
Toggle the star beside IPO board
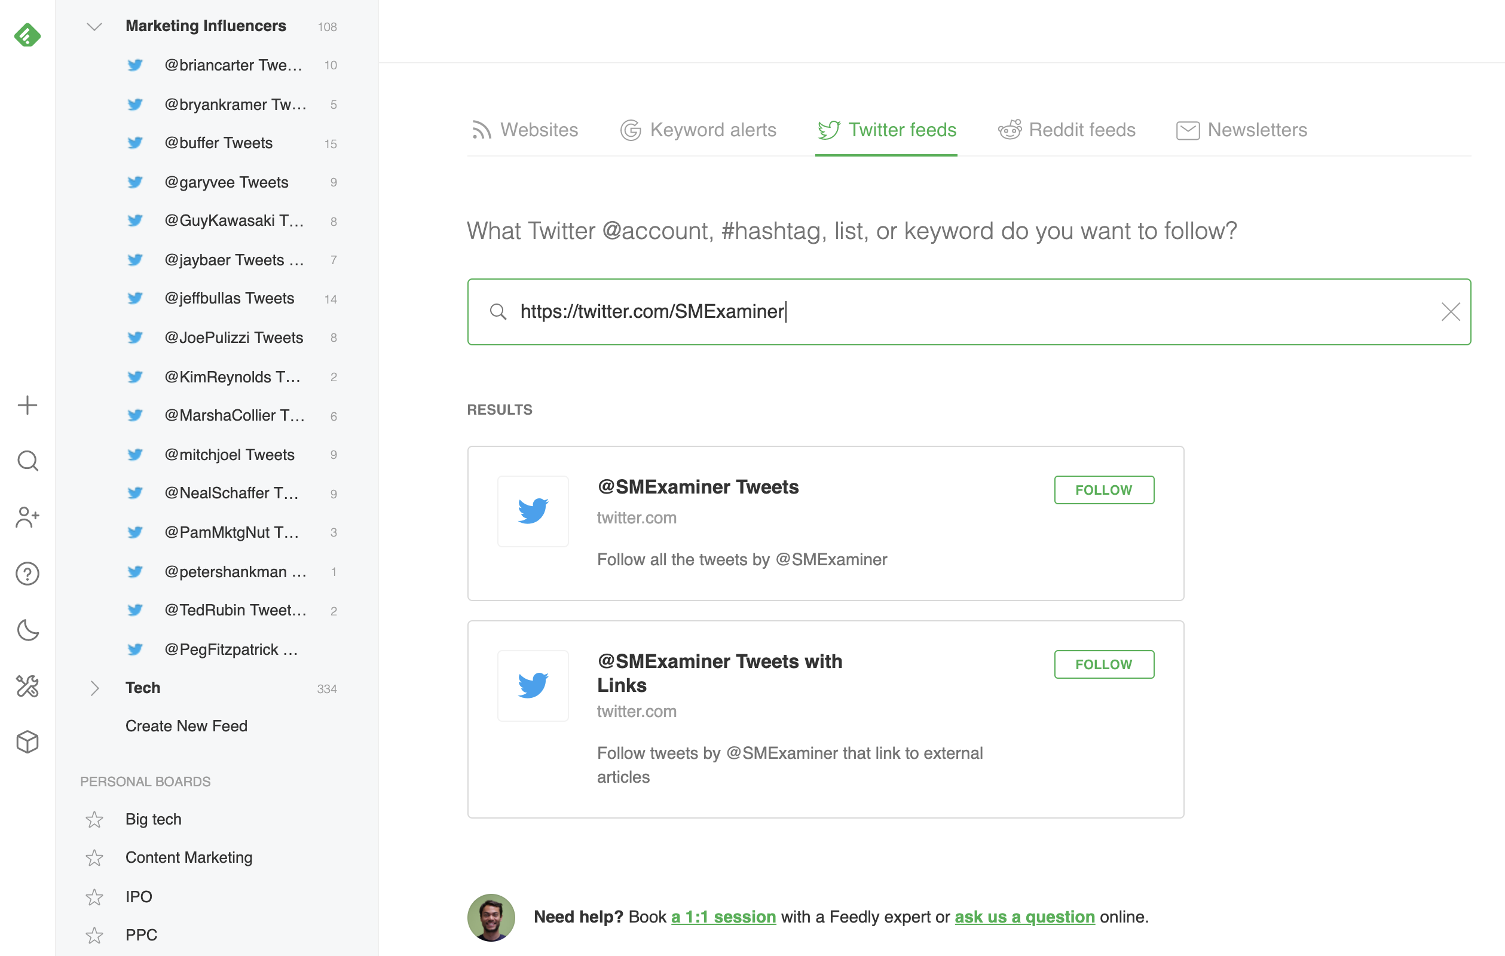tap(94, 897)
